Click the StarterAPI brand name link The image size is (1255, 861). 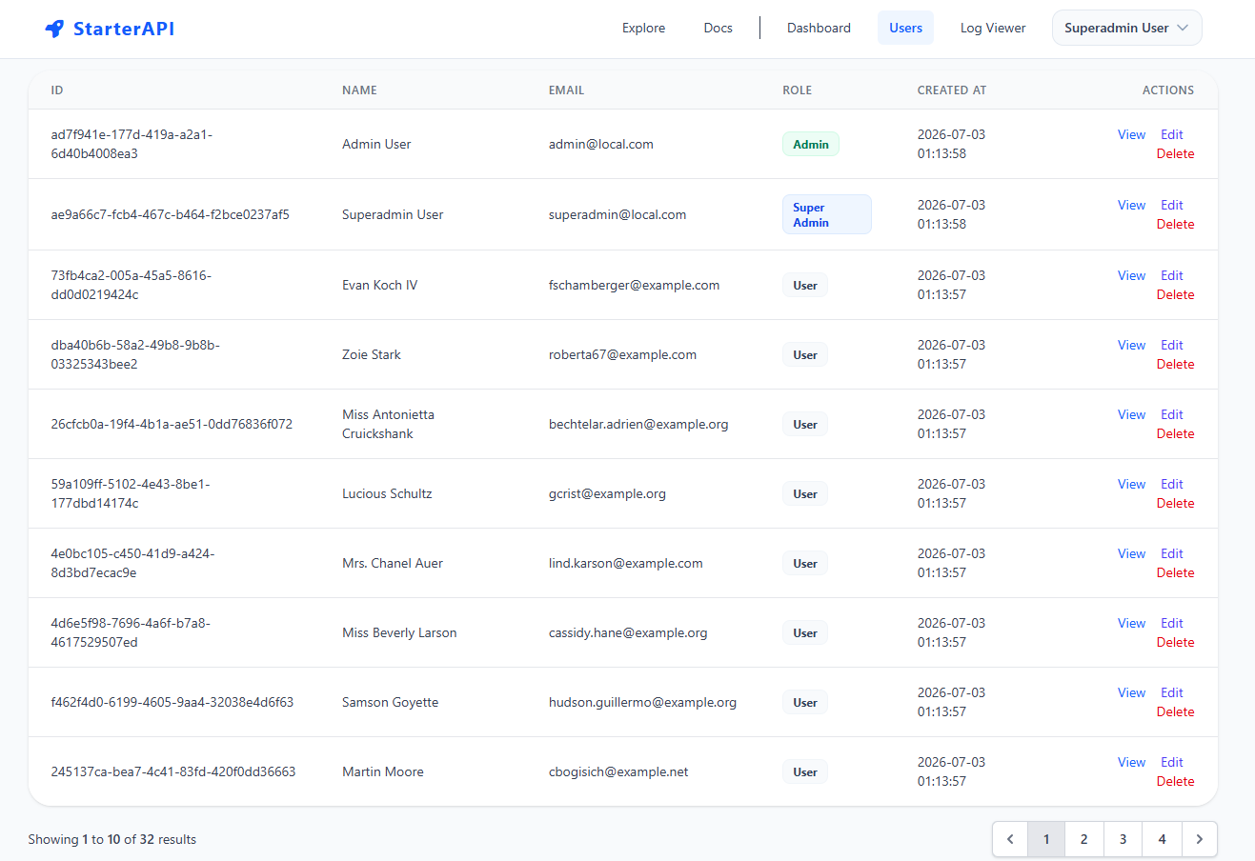tap(124, 29)
